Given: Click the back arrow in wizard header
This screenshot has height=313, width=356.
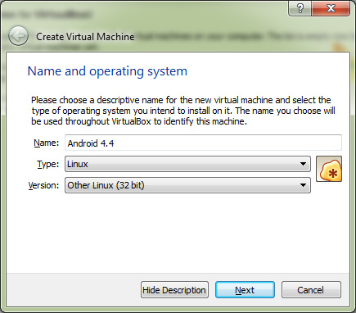Looking at the screenshot, I should click(18, 36).
